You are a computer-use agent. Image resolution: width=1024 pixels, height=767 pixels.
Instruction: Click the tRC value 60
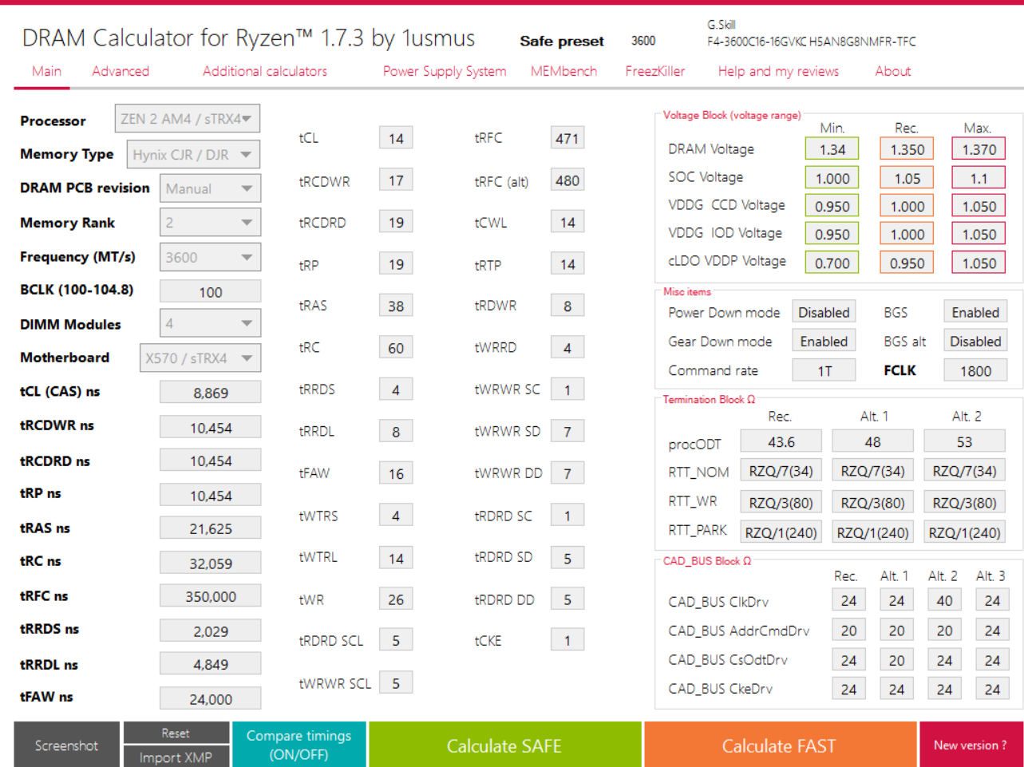click(x=396, y=348)
